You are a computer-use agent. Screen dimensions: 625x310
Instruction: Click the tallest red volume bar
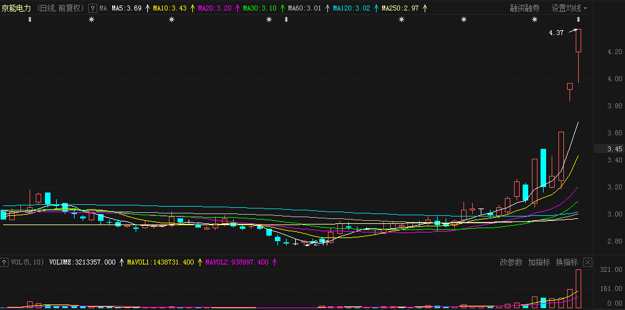(x=579, y=287)
